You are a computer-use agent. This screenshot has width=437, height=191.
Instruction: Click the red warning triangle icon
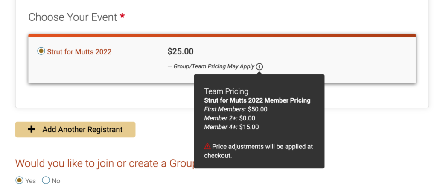tap(207, 146)
